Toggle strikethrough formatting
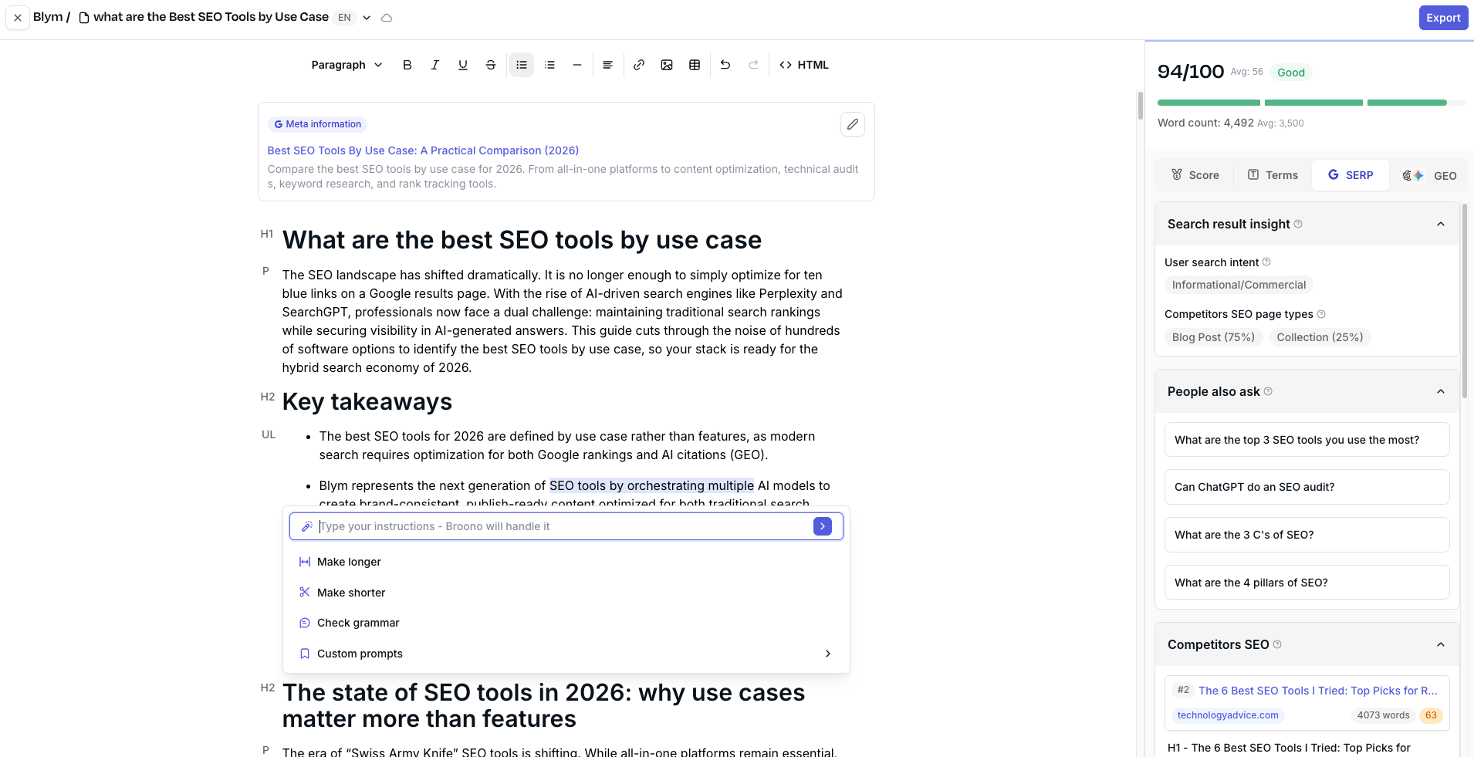The width and height of the screenshot is (1474, 757). pos(491,65)
